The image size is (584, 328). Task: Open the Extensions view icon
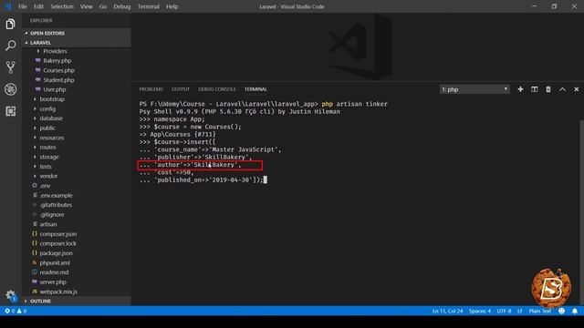pyautogui.click(x=10, y=111)
